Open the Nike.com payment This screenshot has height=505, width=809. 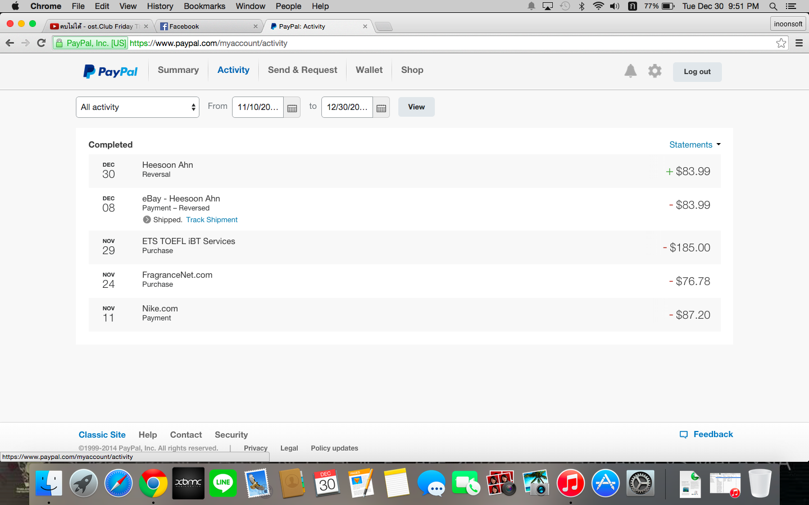pyautogui.click(x=404, y=315)
